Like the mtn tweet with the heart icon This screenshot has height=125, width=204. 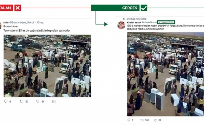coord(38,101)
